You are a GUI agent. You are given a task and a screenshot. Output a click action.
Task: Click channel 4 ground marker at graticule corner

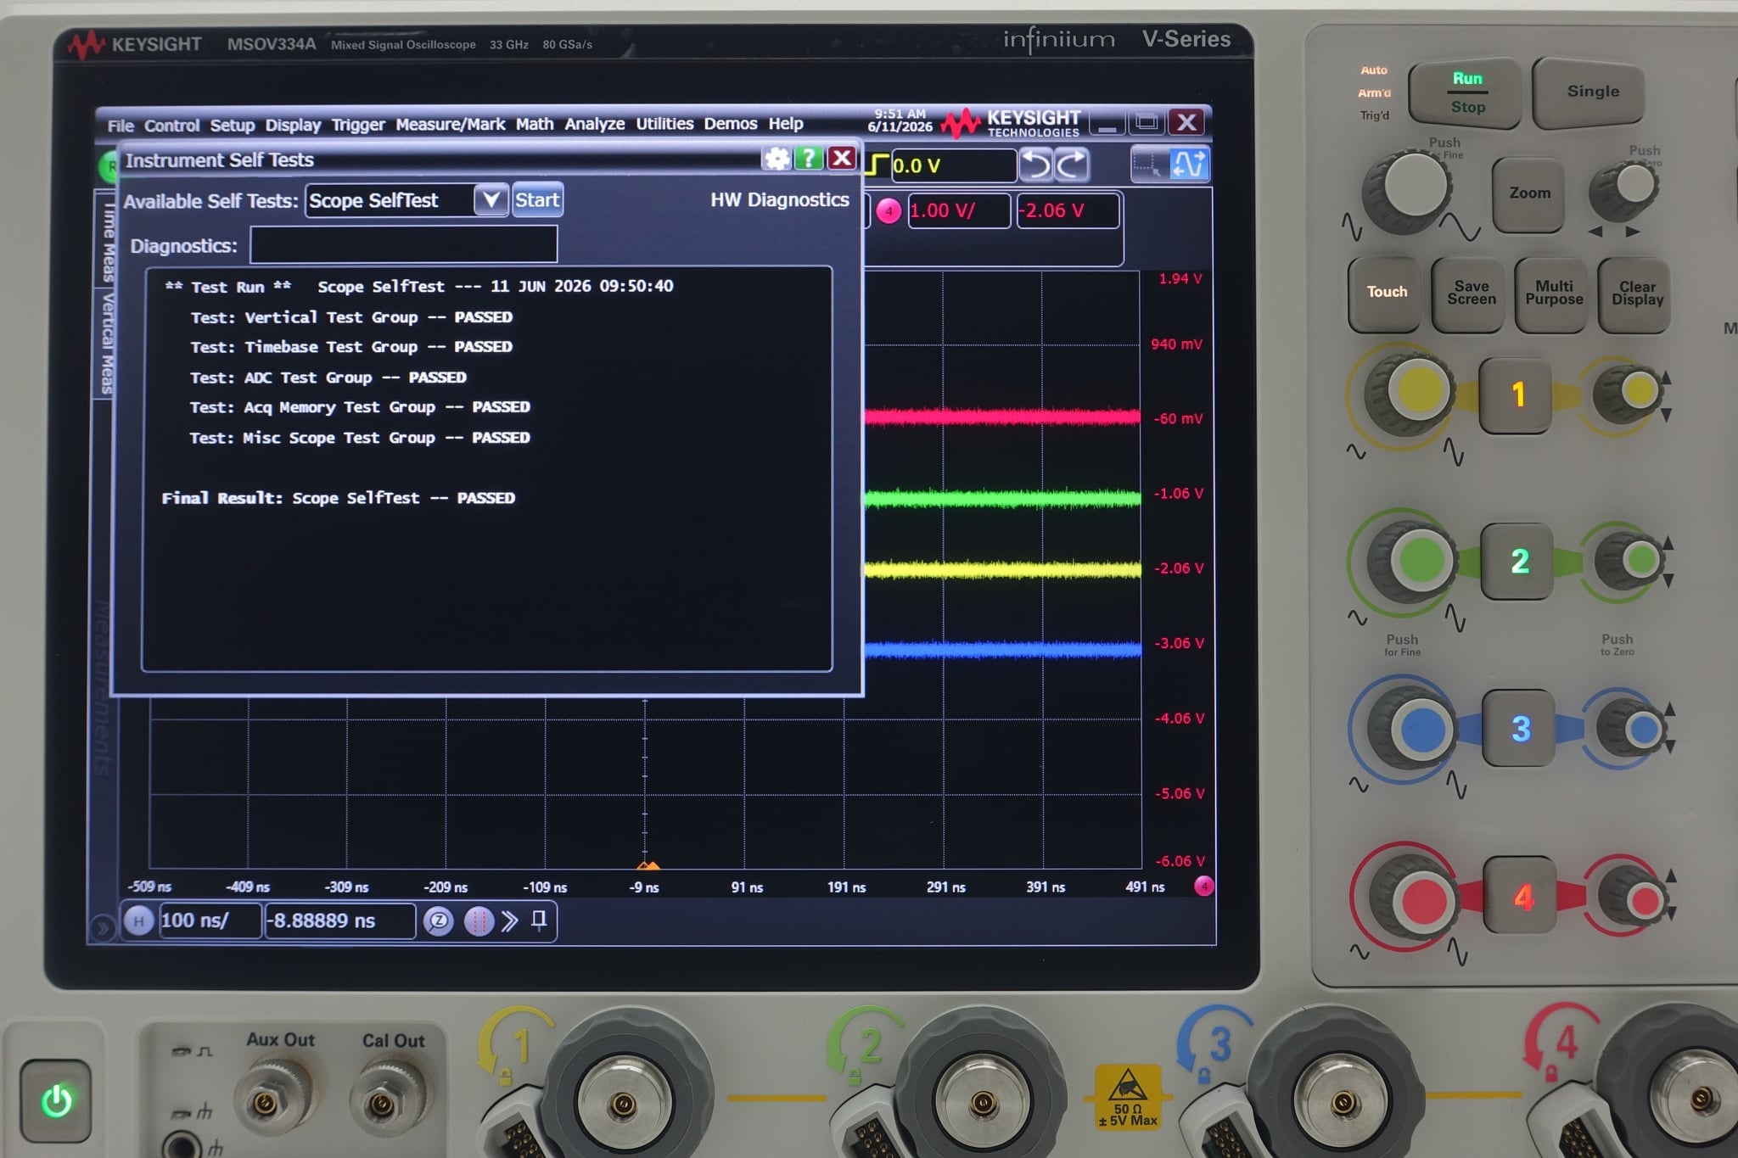(1203, 887)
